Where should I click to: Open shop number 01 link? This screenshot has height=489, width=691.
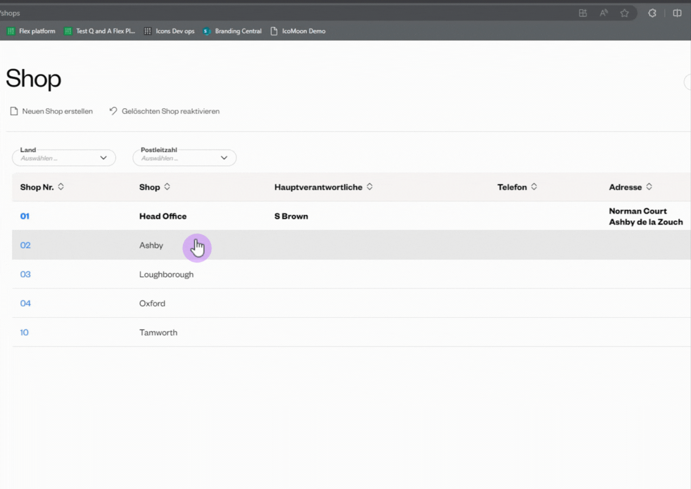(x=25, y=216)
